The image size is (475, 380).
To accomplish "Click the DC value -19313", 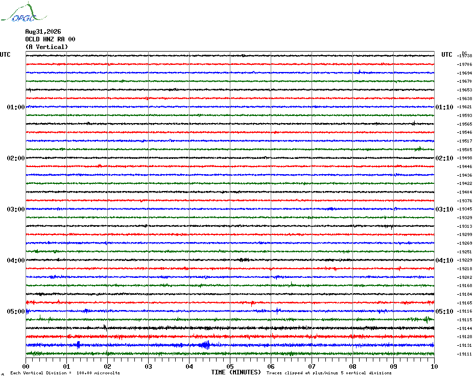I will point(464,226).
